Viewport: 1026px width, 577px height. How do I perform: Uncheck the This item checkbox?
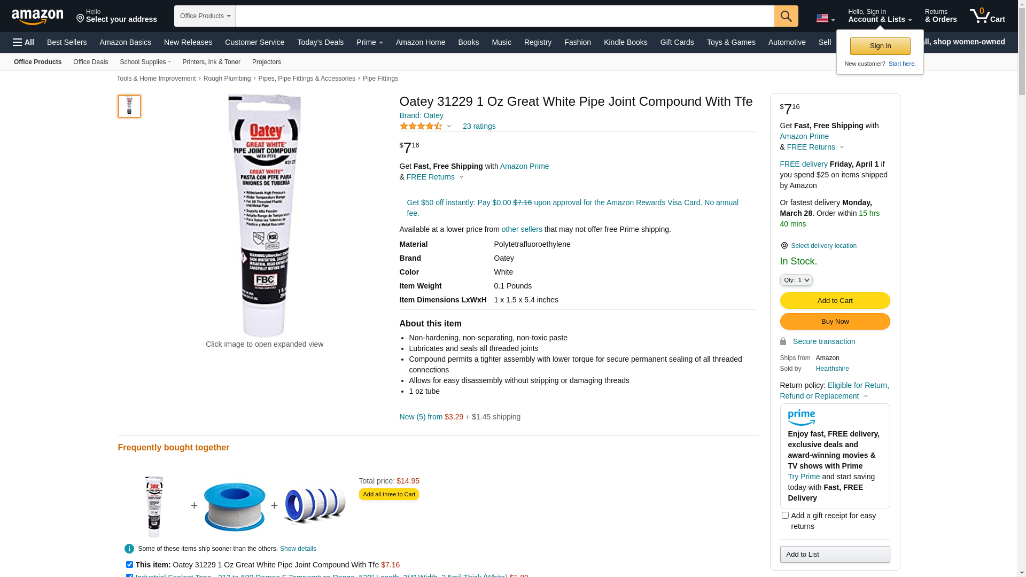pyautogui.click(x=129, y=565)
